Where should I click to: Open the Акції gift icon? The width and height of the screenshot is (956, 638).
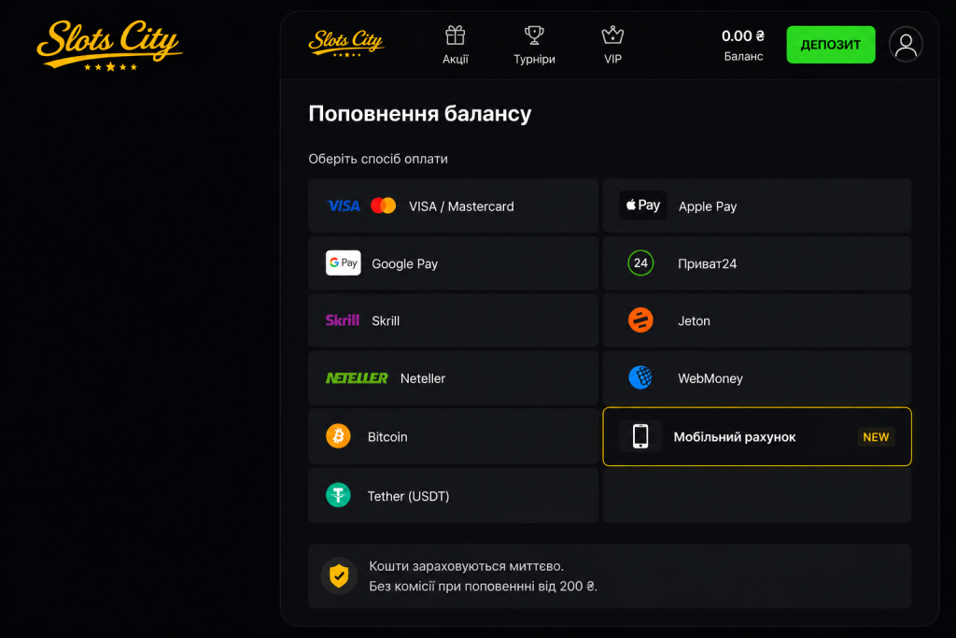(x=455, y=35)
